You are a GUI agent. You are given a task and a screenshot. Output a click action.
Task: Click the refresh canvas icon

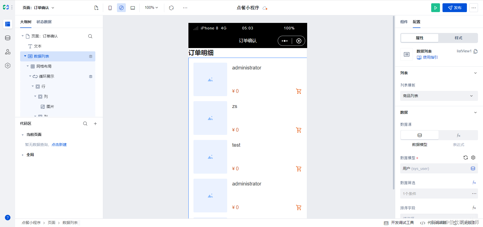pos(171,8)
